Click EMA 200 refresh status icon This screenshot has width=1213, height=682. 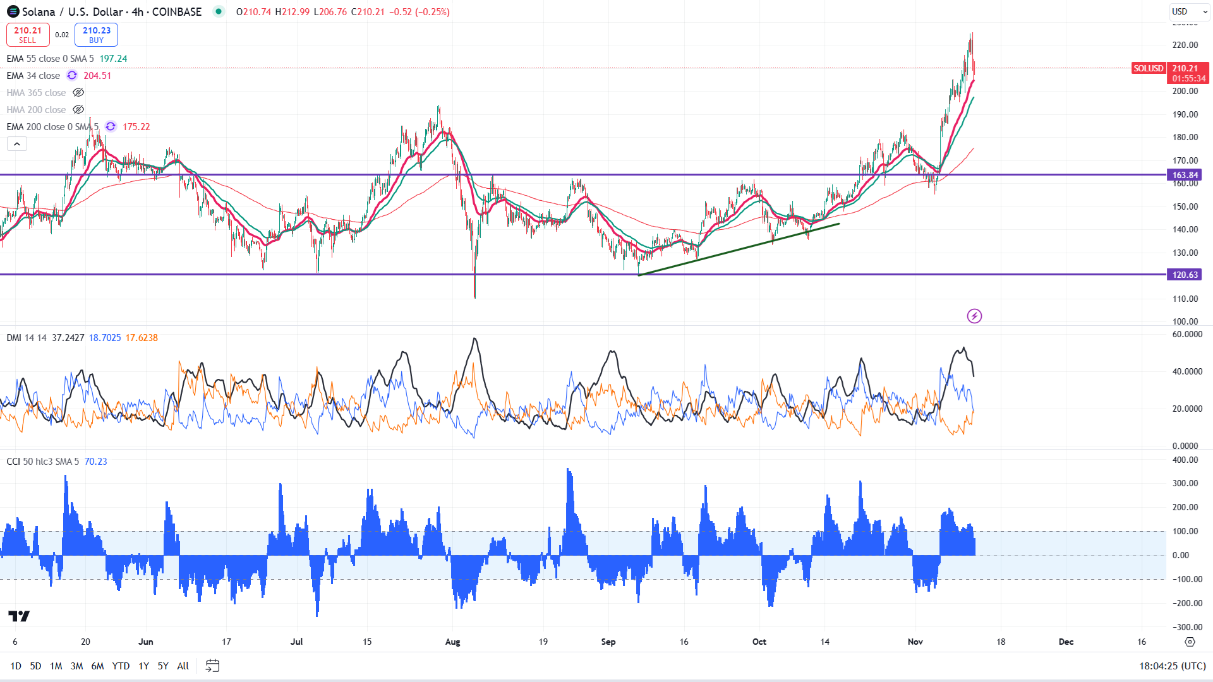click(x=111, y=127)
